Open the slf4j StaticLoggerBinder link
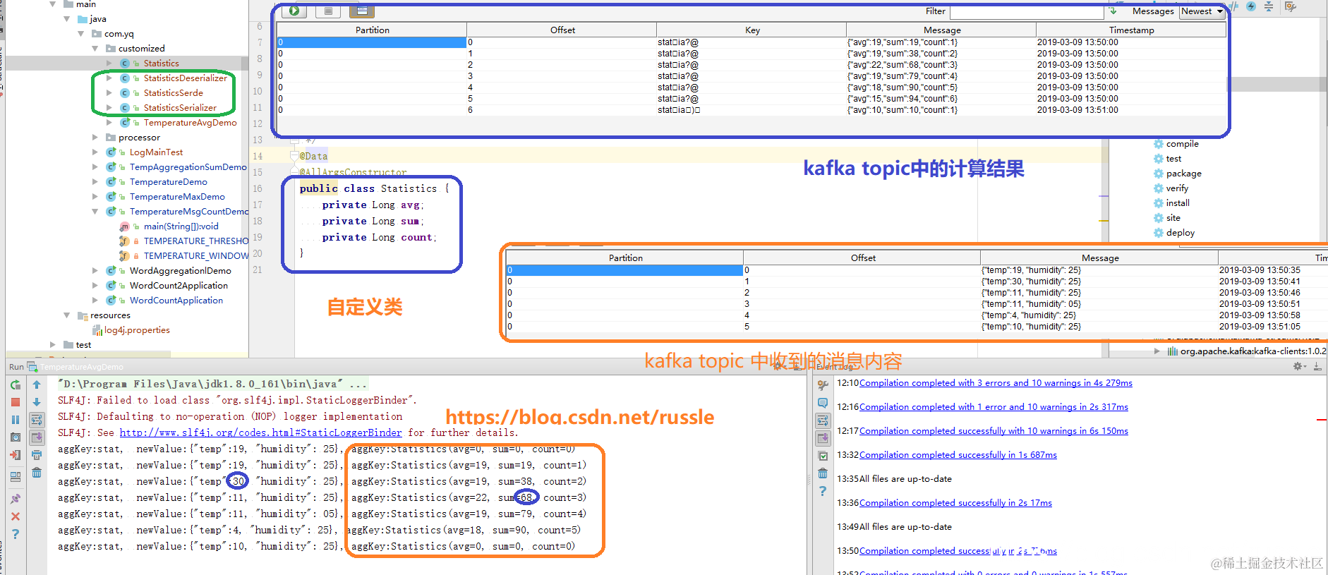Screen dimensions: 1328x575 tap(261, 432)
